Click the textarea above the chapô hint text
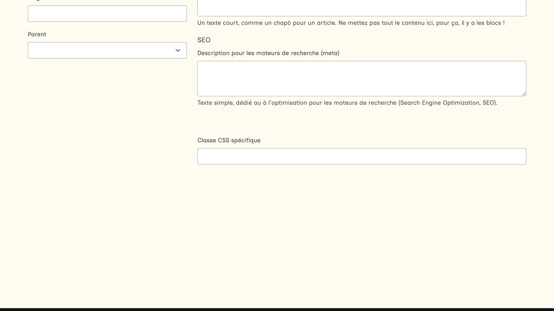 361,8
